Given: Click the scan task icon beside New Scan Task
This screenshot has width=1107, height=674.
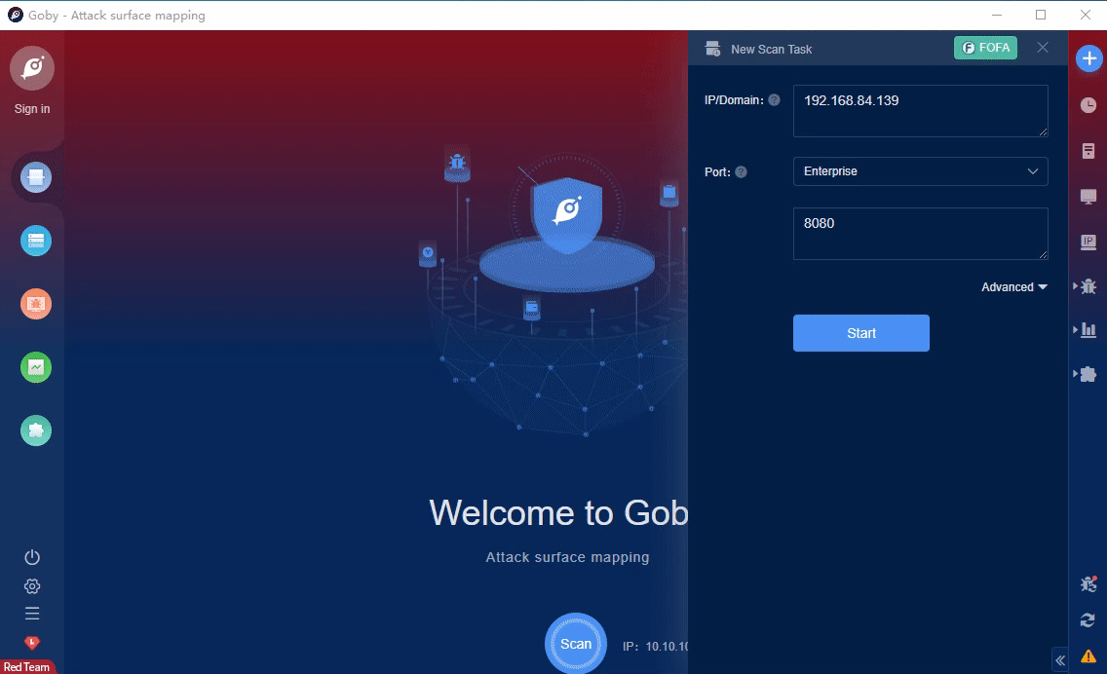Looking at the screenshot, I should point(713,49).
